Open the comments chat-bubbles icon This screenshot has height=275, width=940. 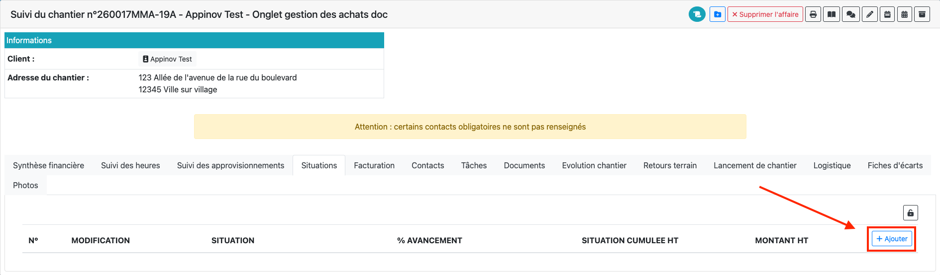click(850, 14)
